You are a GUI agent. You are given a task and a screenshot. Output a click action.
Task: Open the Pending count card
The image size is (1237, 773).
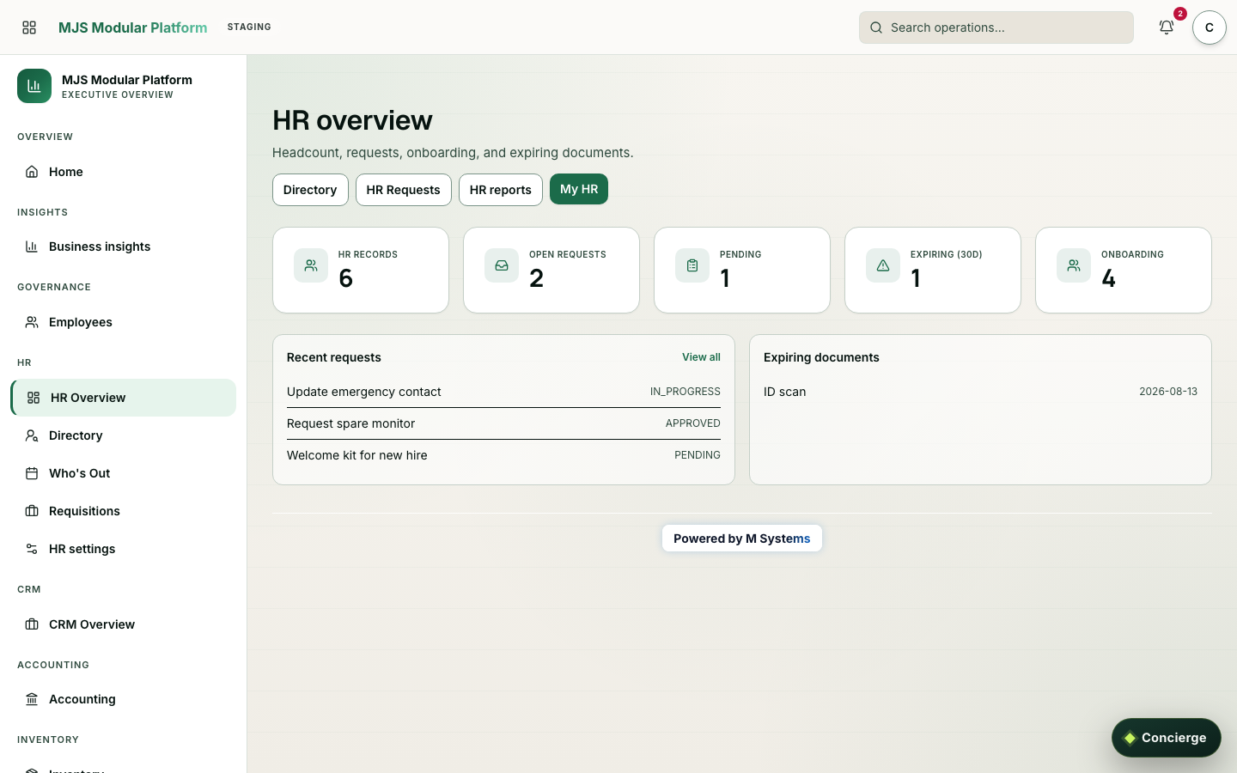pos(742,270)
